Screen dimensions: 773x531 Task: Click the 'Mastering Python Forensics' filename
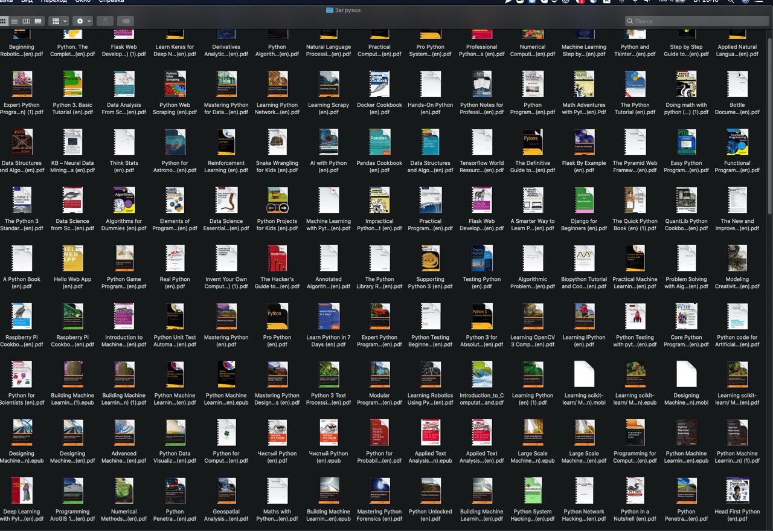[x=379, y=515]
